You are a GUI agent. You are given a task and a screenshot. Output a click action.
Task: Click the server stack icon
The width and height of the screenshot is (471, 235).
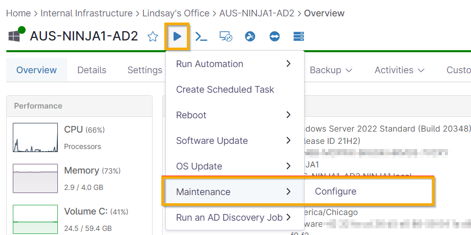coord(298,36)
